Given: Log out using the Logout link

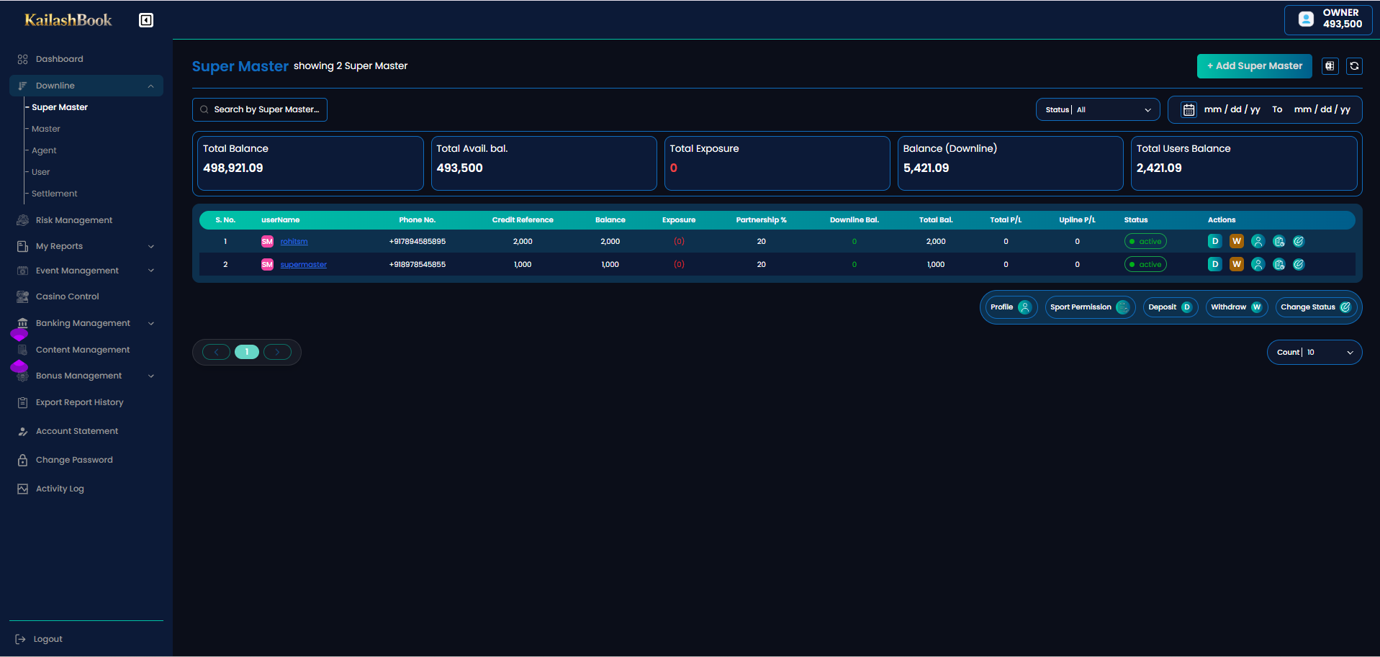Looking at the screenshot, I should coord(40,639).
